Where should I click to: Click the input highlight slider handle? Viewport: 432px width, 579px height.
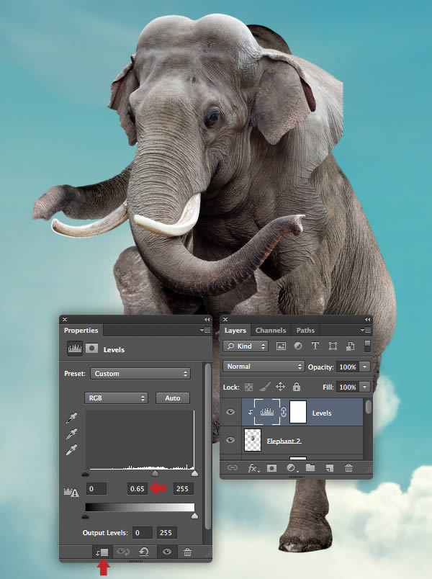194,473
